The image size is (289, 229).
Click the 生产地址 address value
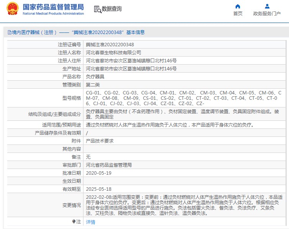[131, 69]
